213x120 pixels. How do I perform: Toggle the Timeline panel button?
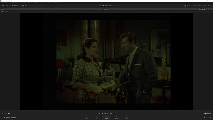click(15, 6)
